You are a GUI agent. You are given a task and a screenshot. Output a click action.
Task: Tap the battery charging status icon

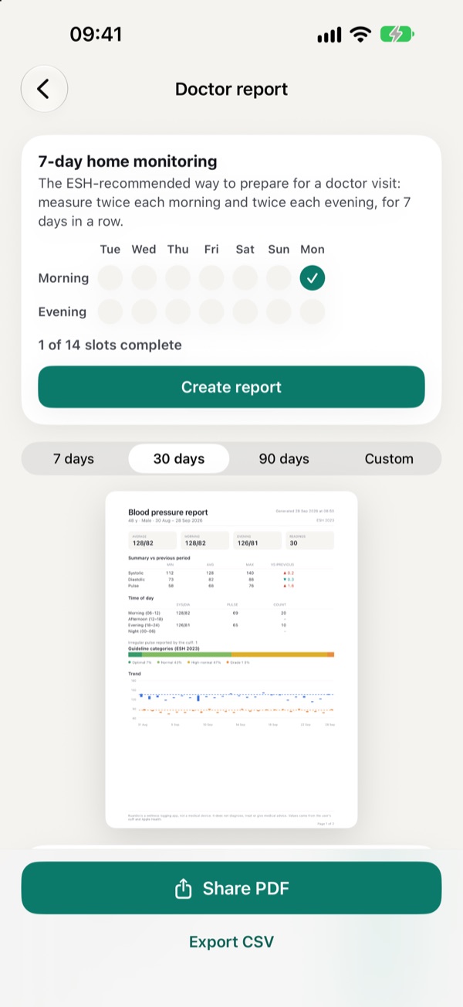pyautogui.click(x=396, y=35)
